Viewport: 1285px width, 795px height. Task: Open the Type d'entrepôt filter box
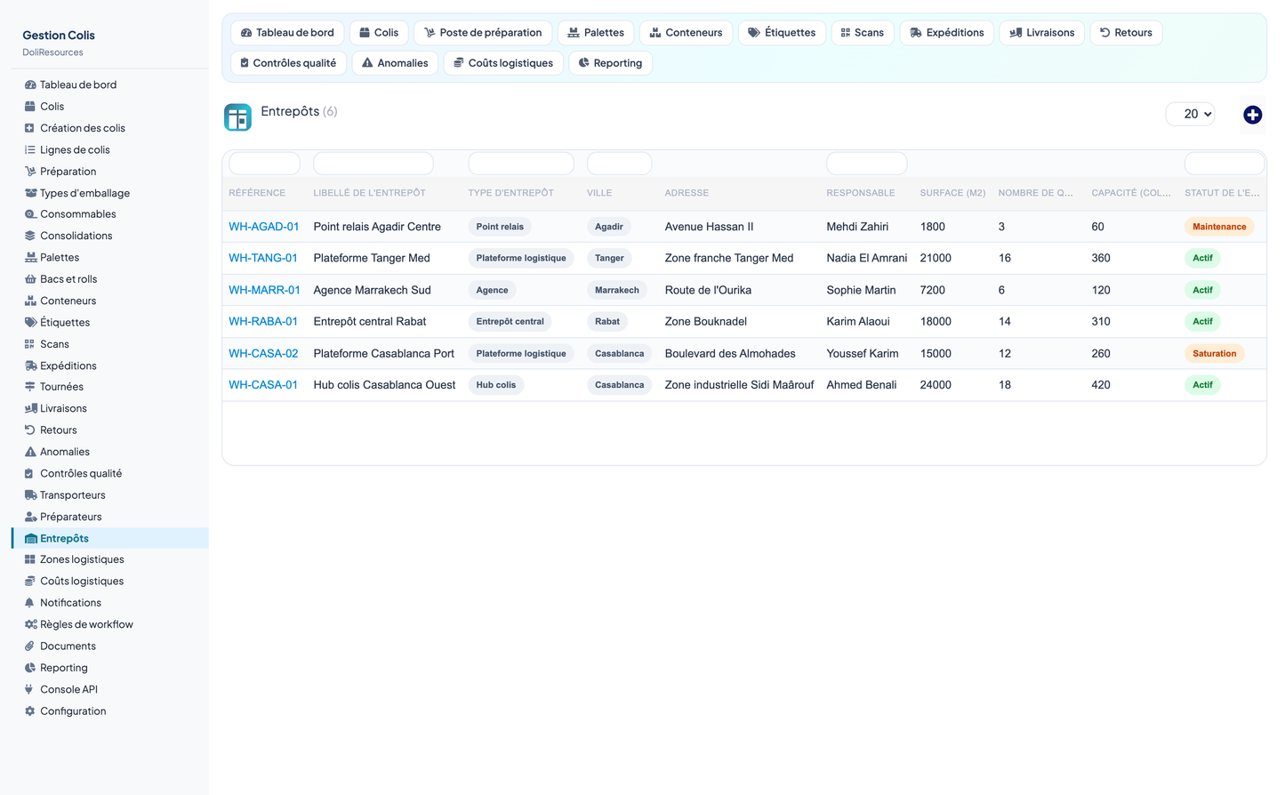[521, 164]
